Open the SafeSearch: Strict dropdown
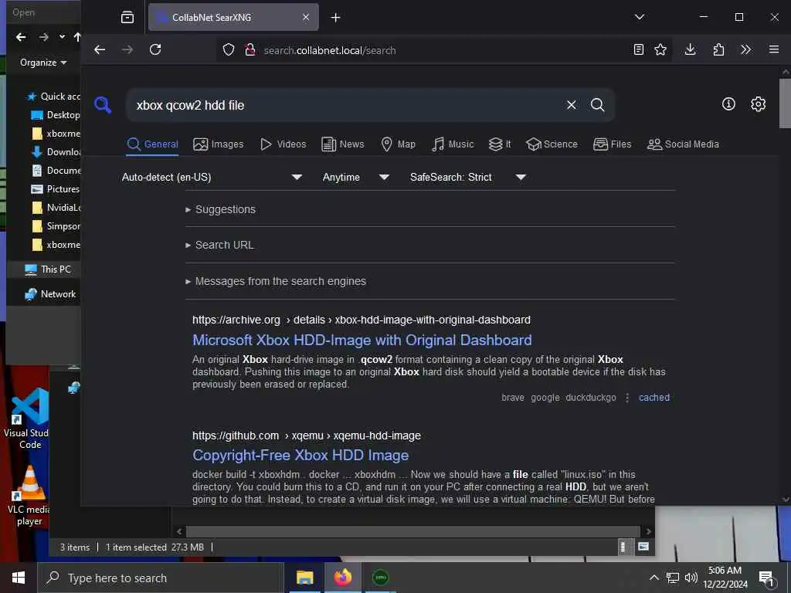This screenshot has width=791, height=593. (467, 177)
